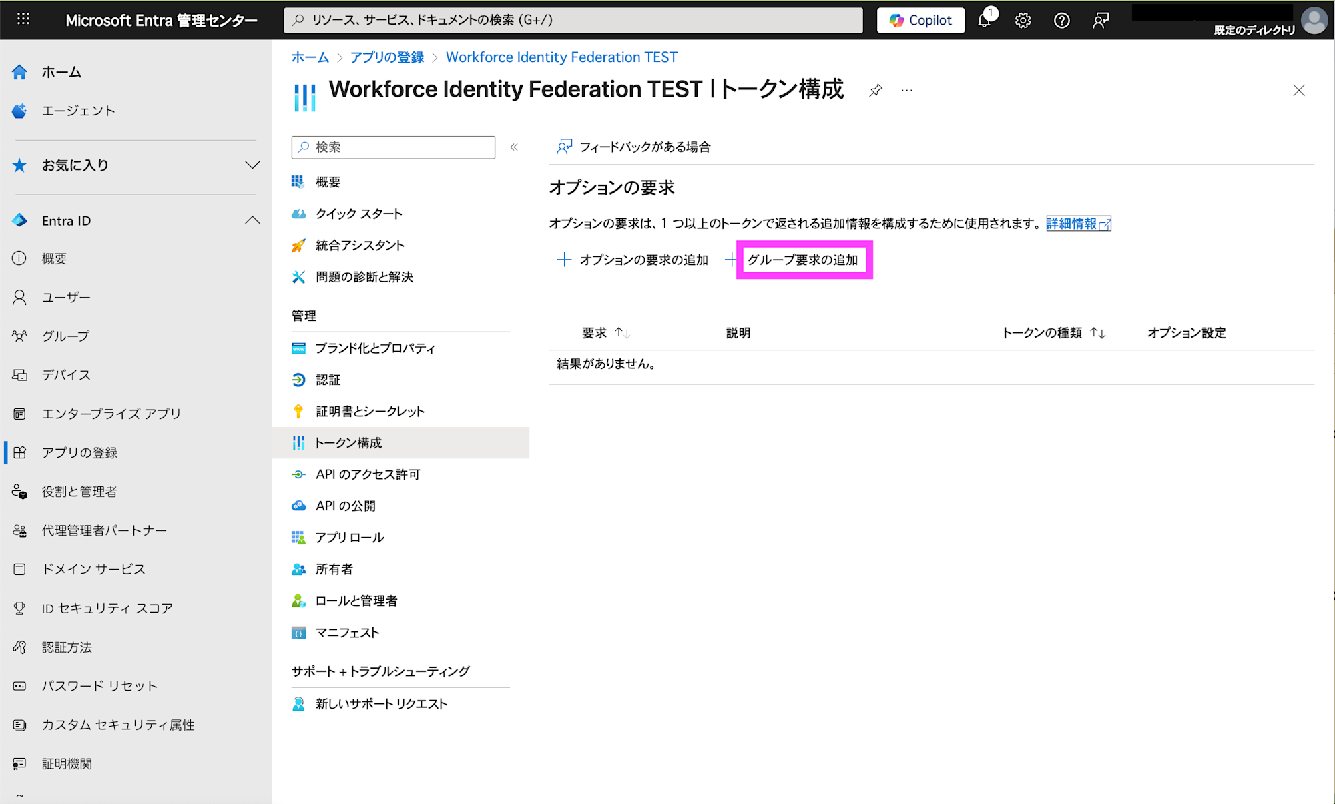Click the 役割と管理者 icon
Screen dimensions: 1335x804
(x=20, y=492)
